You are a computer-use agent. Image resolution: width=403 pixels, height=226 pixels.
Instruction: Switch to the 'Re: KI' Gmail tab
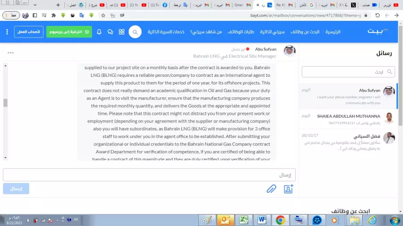285,5
